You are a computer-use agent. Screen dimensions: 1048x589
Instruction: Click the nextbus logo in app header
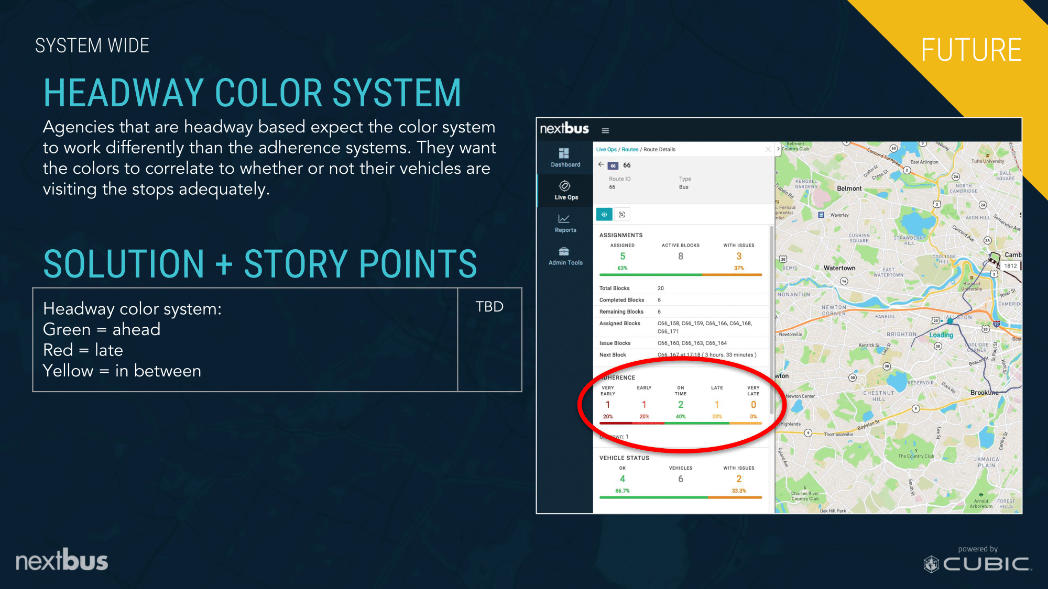(564, 129)
